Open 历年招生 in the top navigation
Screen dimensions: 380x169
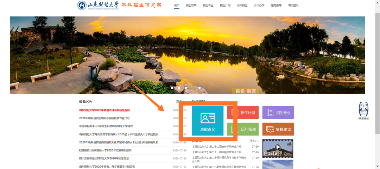coord(242,5)
